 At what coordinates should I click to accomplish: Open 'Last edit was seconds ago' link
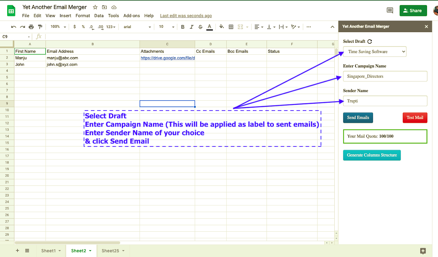[x=186, y=16]
